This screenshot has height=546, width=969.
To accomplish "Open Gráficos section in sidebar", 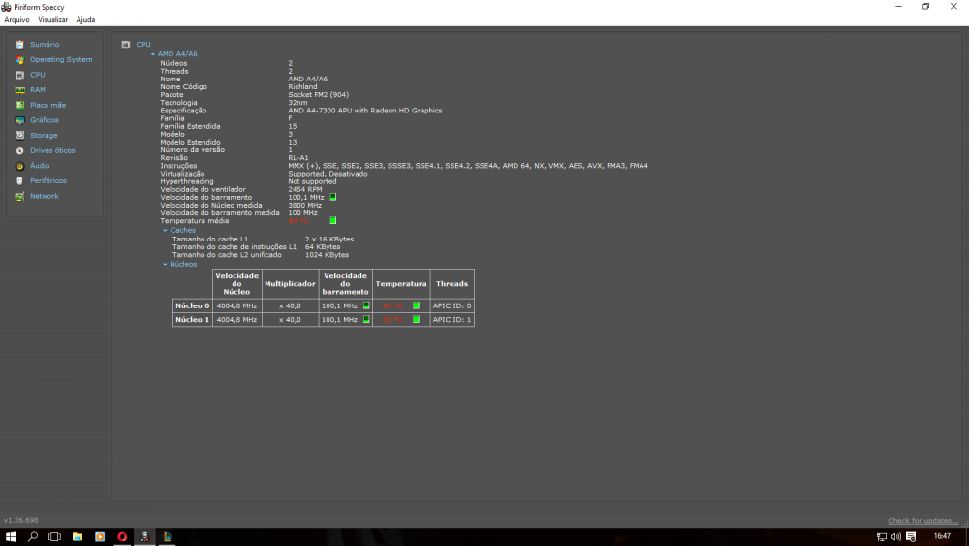I will [44, 120].
